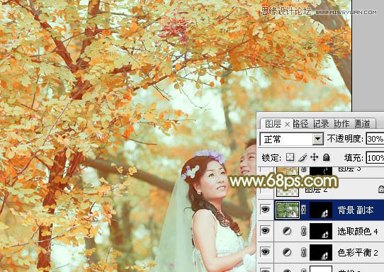
Task: Select the 色彩平衡 2 adjustment icon
Action: click(287, 252)
